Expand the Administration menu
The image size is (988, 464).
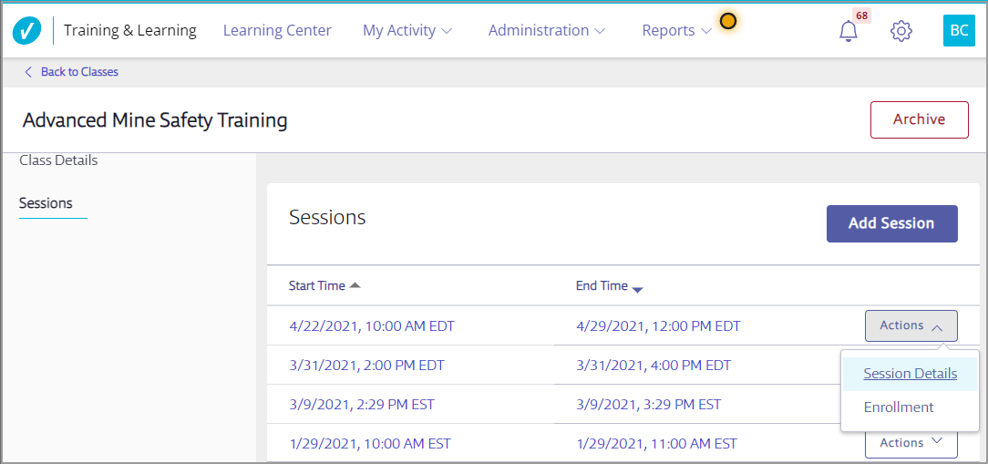click(546, 30)
